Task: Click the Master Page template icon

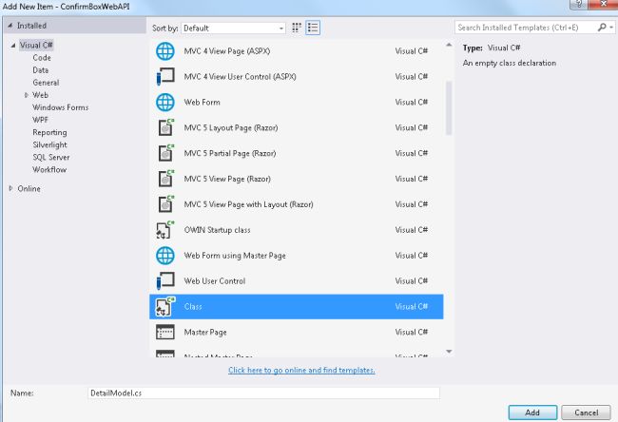Action: 165,332
